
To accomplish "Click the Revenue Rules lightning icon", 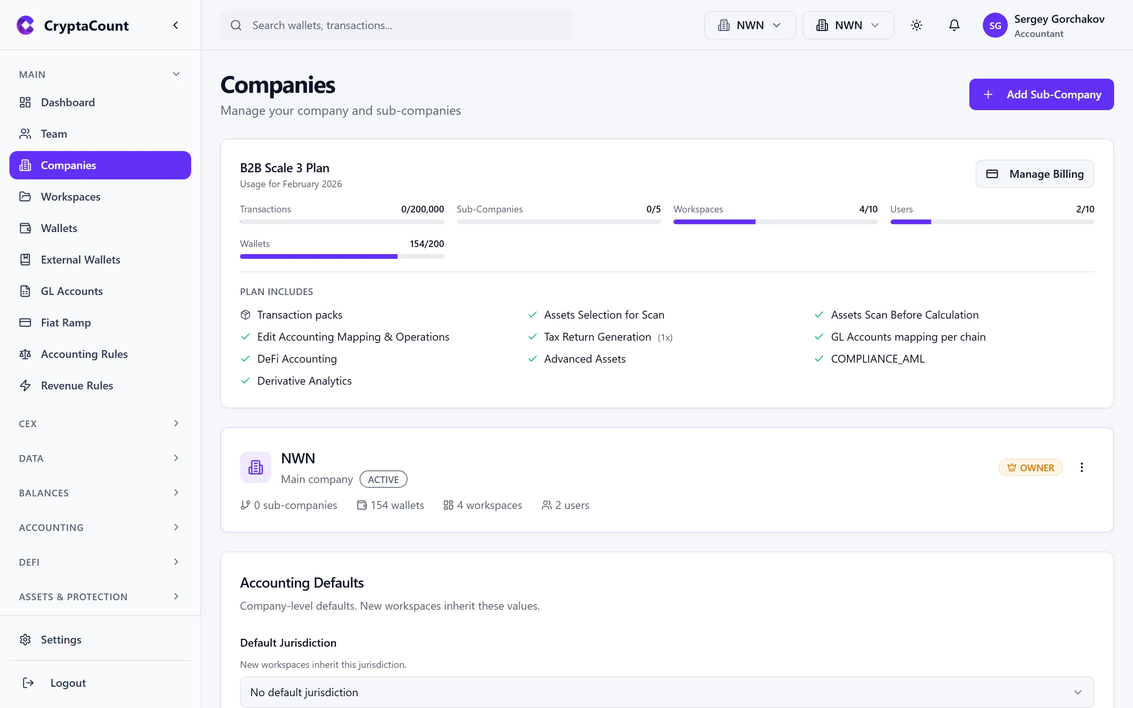I will click(x=25, y=385).
